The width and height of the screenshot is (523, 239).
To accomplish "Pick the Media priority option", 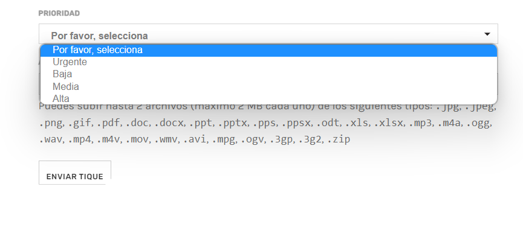I will [268, 86].
